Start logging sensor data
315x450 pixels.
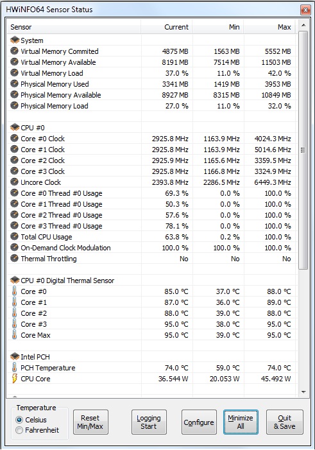click(149, 422)
